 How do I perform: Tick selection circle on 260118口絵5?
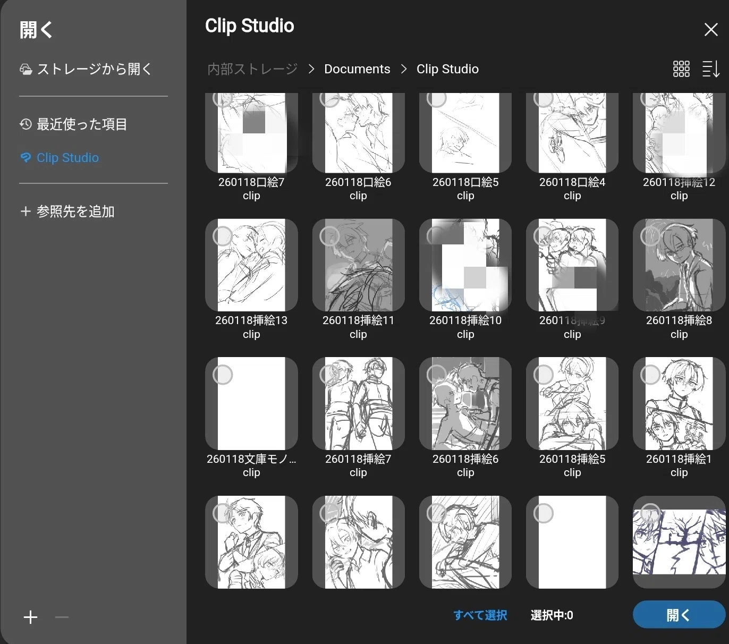pyautogui.click(x=436, y=98)
